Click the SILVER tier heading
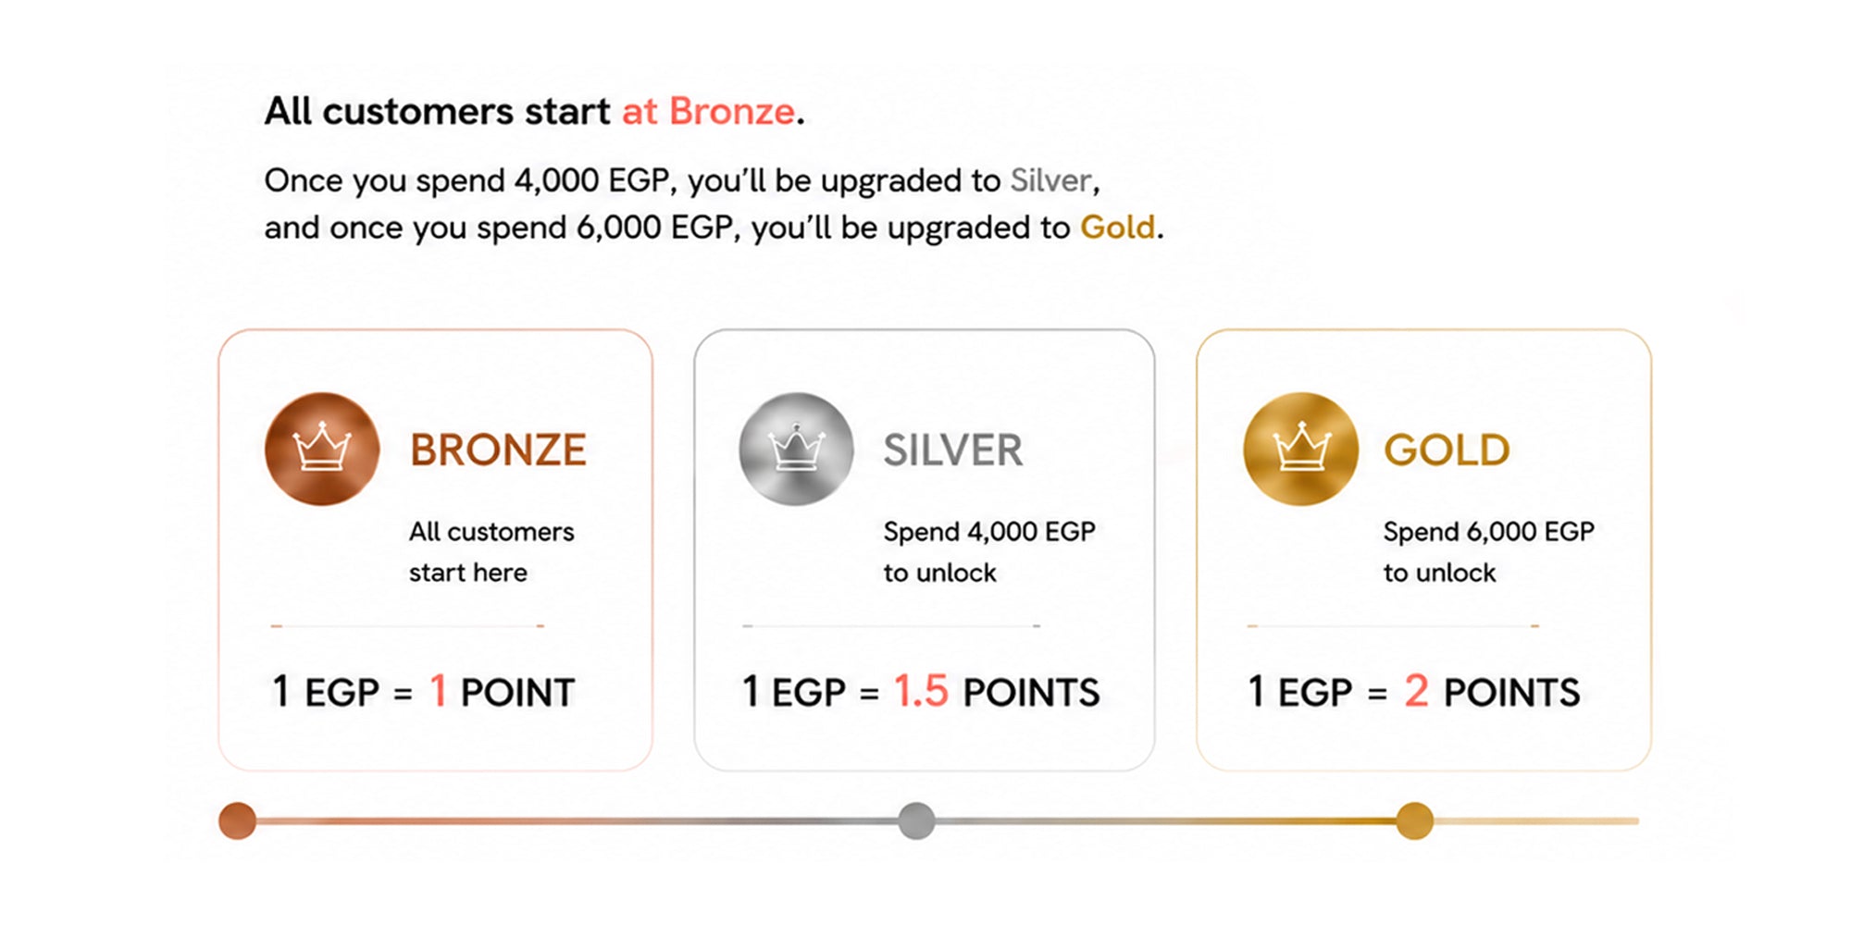 (x=953, y=450)
